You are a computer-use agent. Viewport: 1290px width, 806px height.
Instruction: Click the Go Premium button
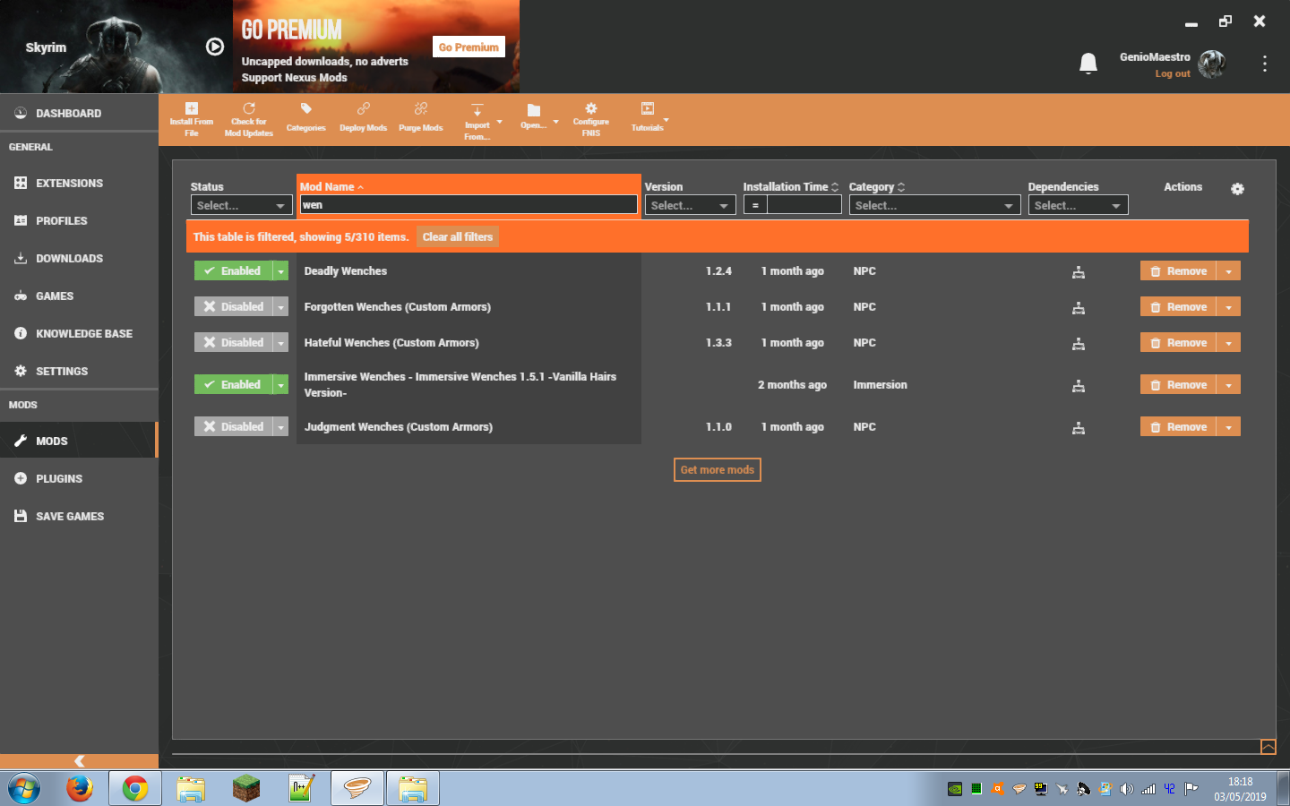[469, 47]
